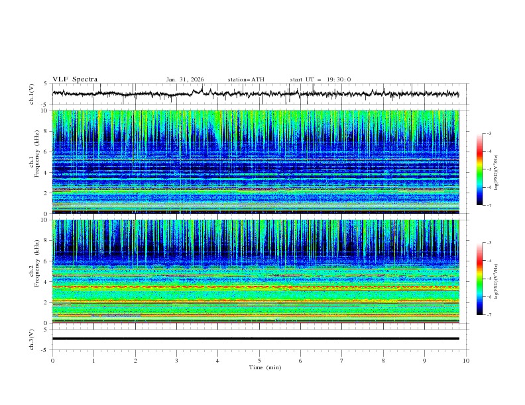Click time axis tick label "6"
The image size is (525, 405).
pos(300,361)
